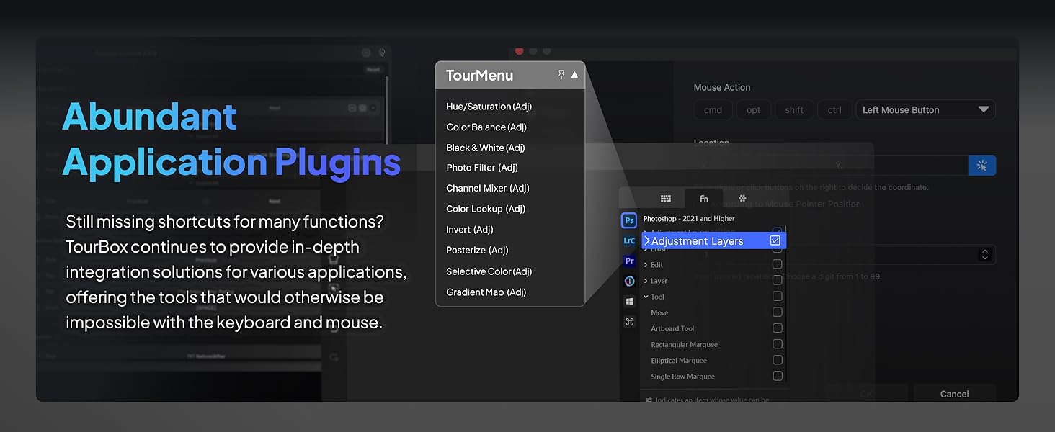Pin the TourMenu panel with the pin icon
The image size is (1055, 432).
(x=561, y=75)
